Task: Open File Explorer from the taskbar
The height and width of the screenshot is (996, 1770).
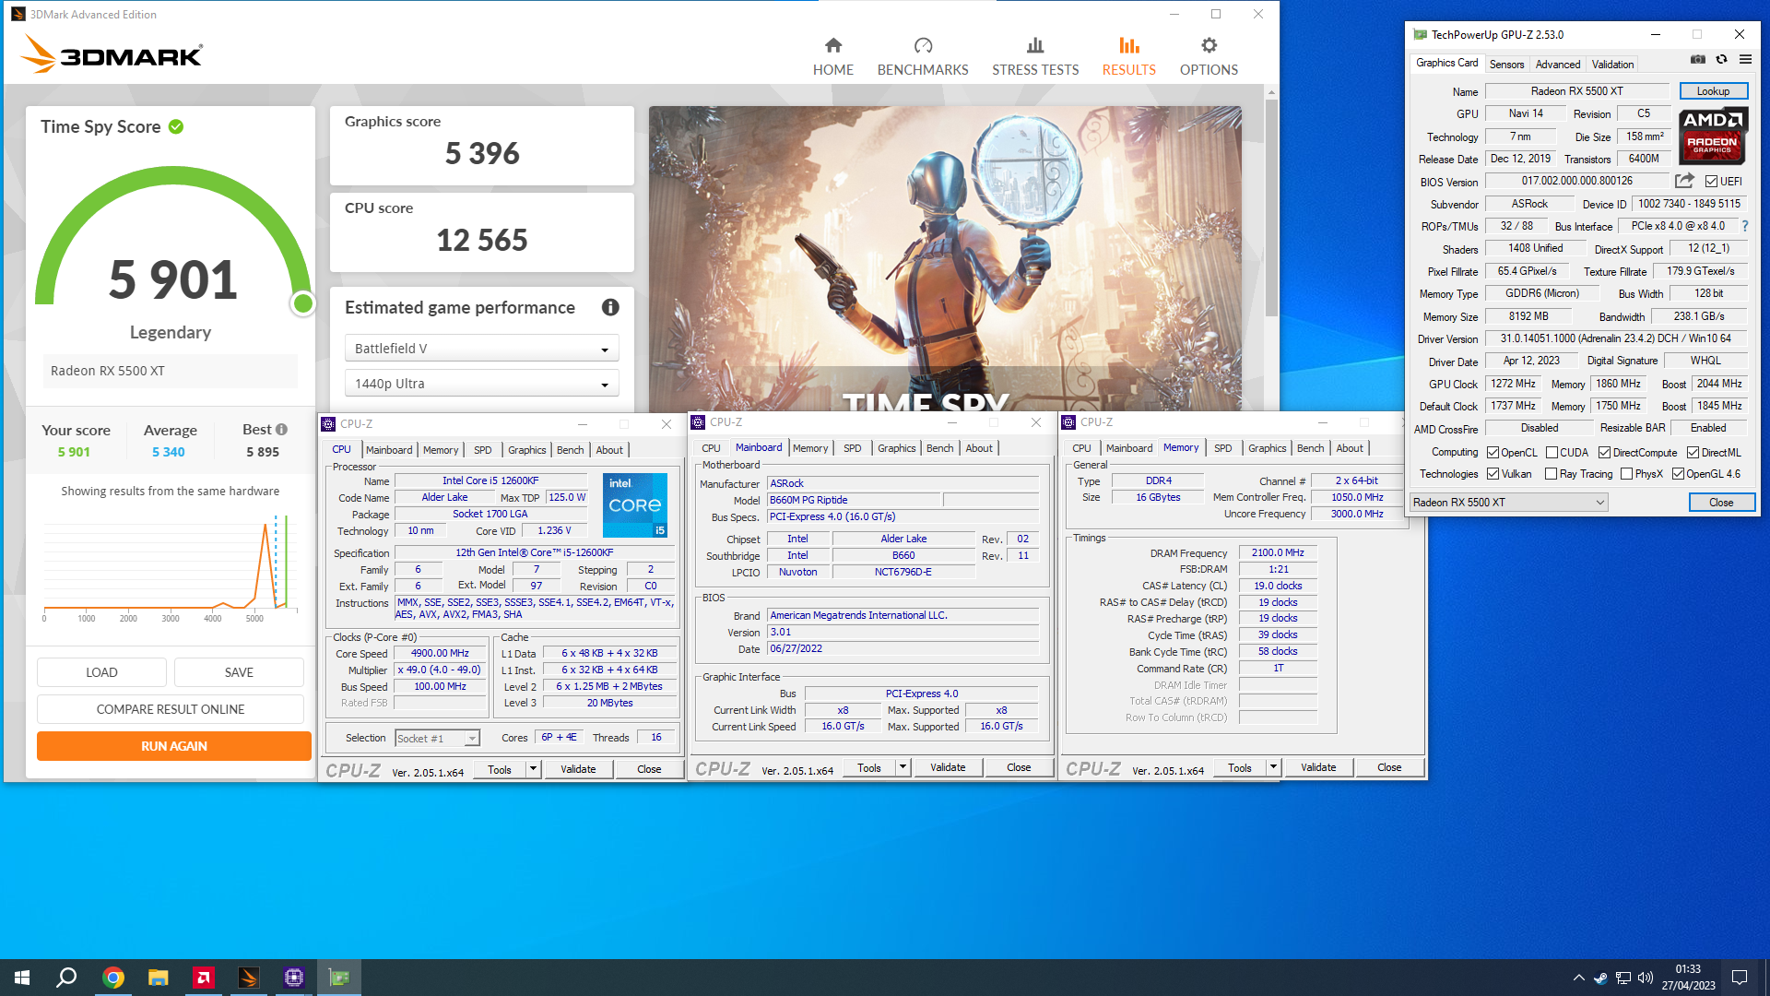Action: pos(158,978)
